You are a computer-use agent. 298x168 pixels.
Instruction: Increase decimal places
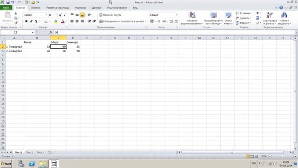click(x=171, y=21)
